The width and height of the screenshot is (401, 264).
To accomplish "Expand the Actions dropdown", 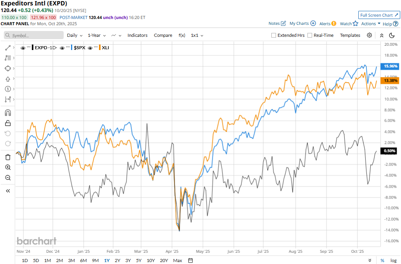I will click(371, 24).
